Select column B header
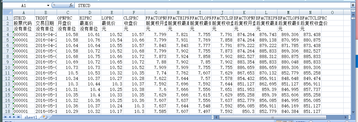This screenshot has height=122, width=358. pos(46,13)
